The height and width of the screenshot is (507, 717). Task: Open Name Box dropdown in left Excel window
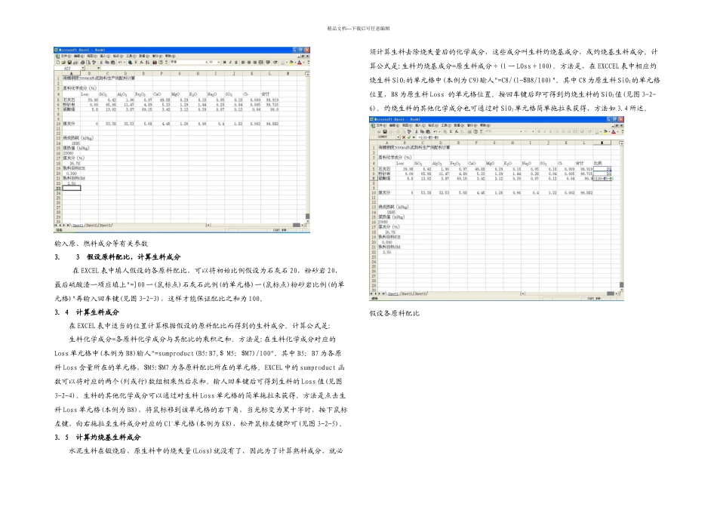click(x=83, y=68)
